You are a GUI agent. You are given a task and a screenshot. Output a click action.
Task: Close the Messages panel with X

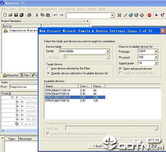click(2, 138)
